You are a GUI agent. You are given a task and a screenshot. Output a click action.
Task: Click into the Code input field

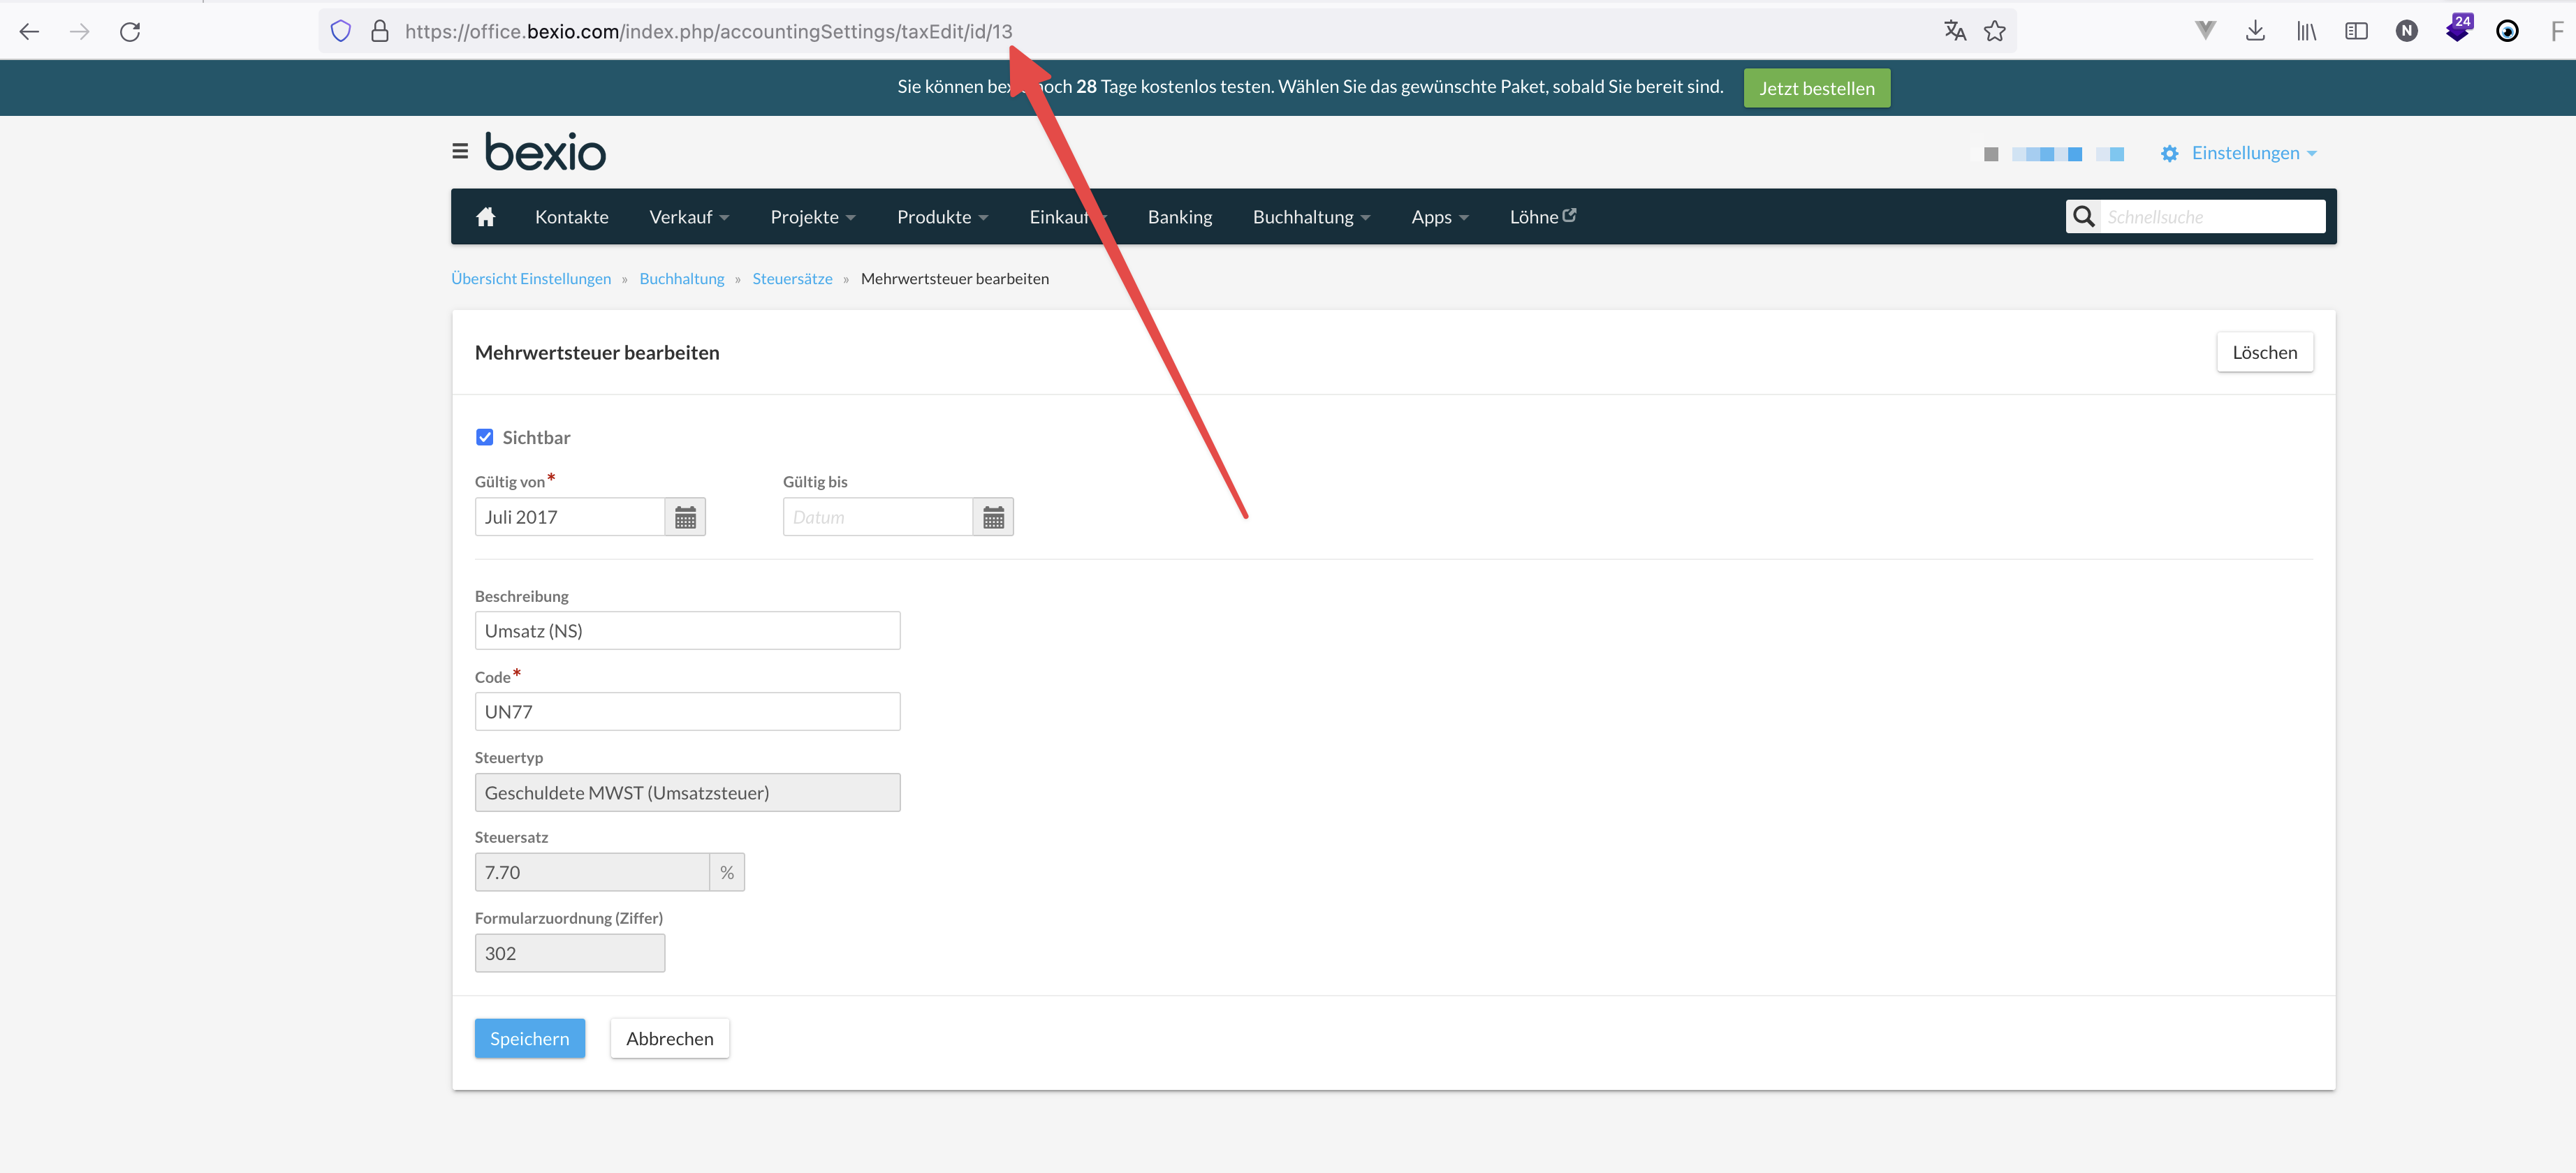pos(687,711)
